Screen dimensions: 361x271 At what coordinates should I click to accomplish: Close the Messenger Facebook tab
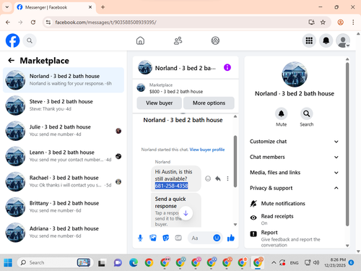(x=90, y=7)
